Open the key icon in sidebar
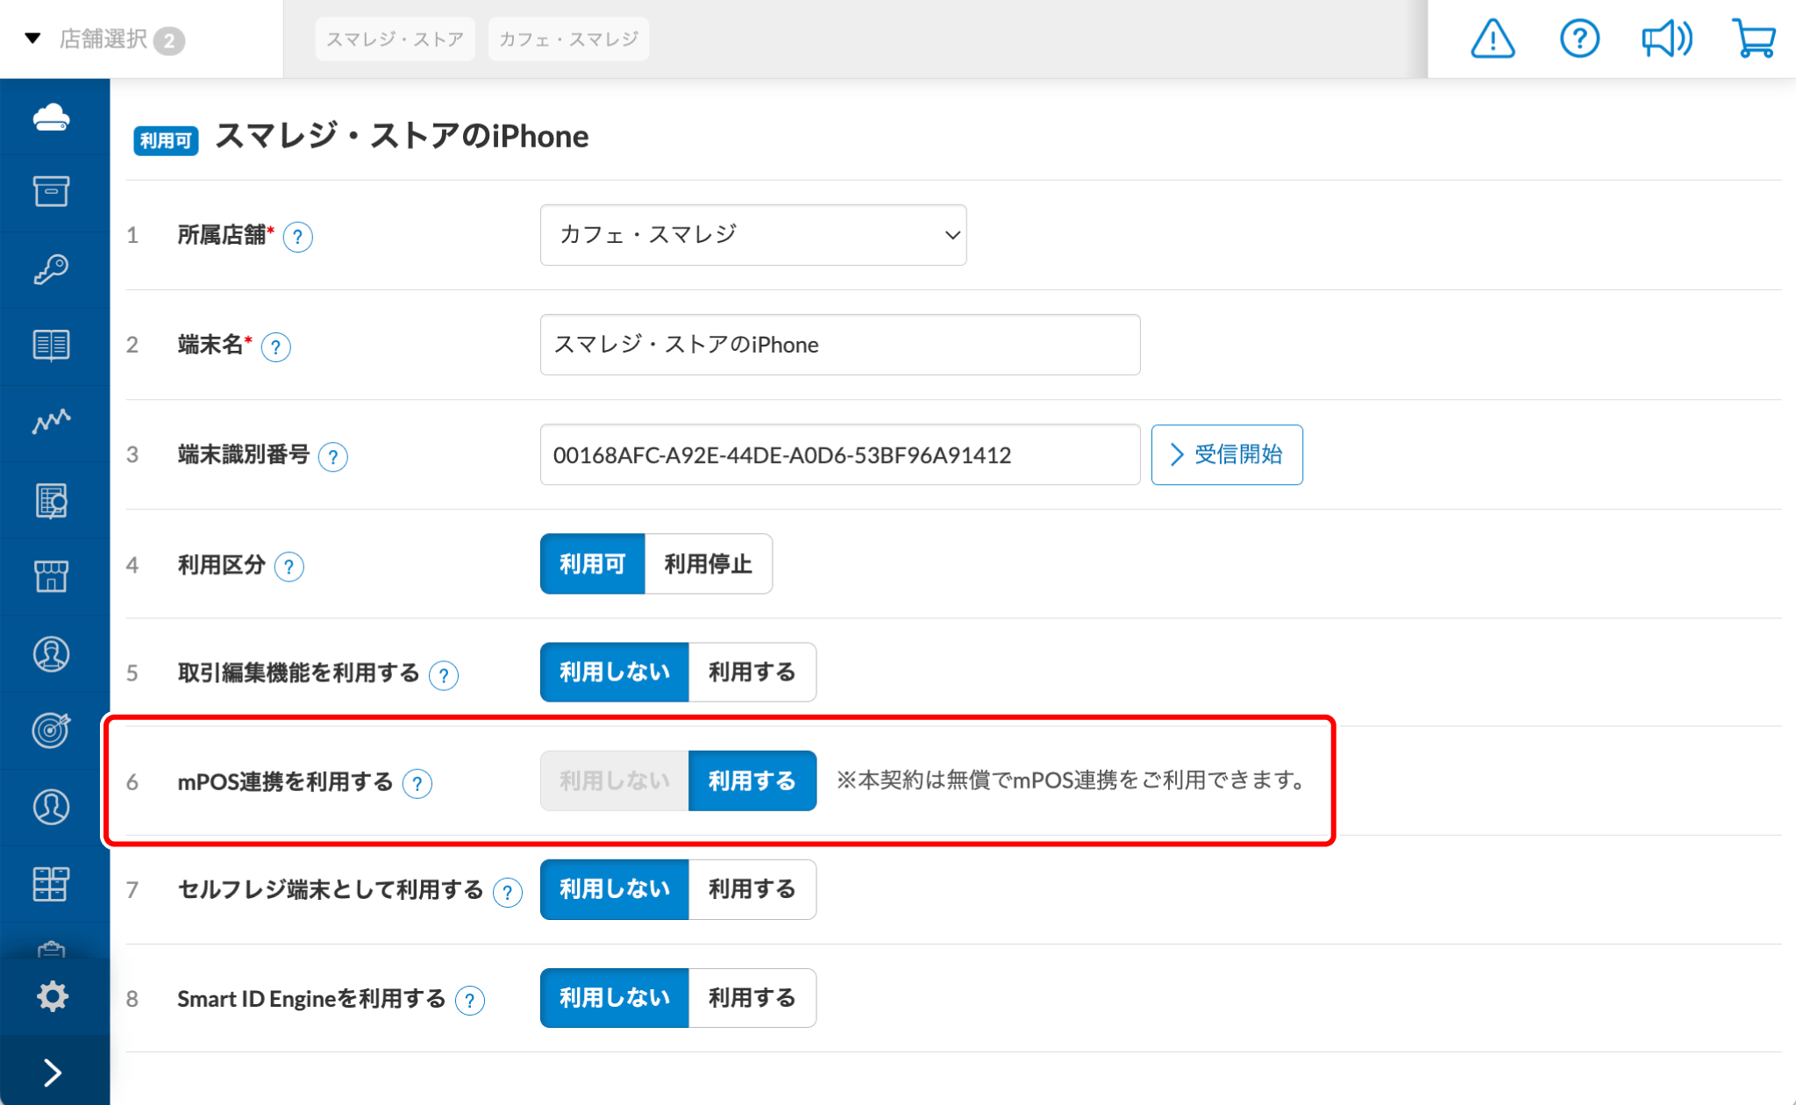This screenshot has height=1105, width=1796. (x=52, y=268)
